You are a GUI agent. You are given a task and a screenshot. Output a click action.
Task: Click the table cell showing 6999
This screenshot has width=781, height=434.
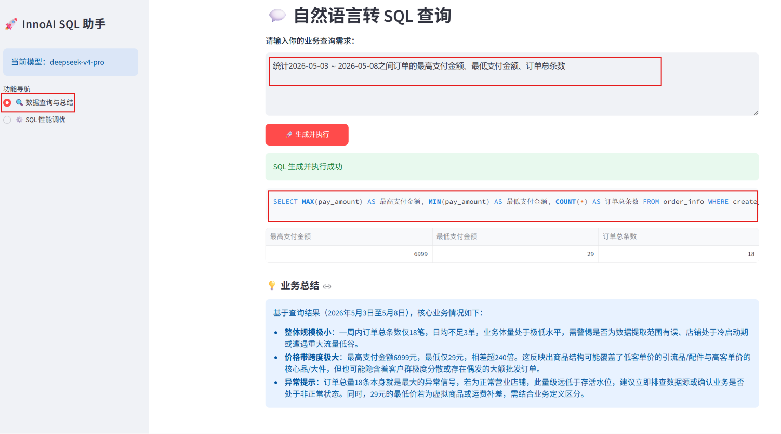pos(349,254)
